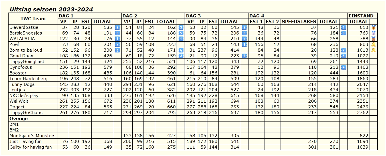Click Zoef's DAG 3 rank 1 badge
The height and width of the screenshot is (156, 386).
coord(244,44)
